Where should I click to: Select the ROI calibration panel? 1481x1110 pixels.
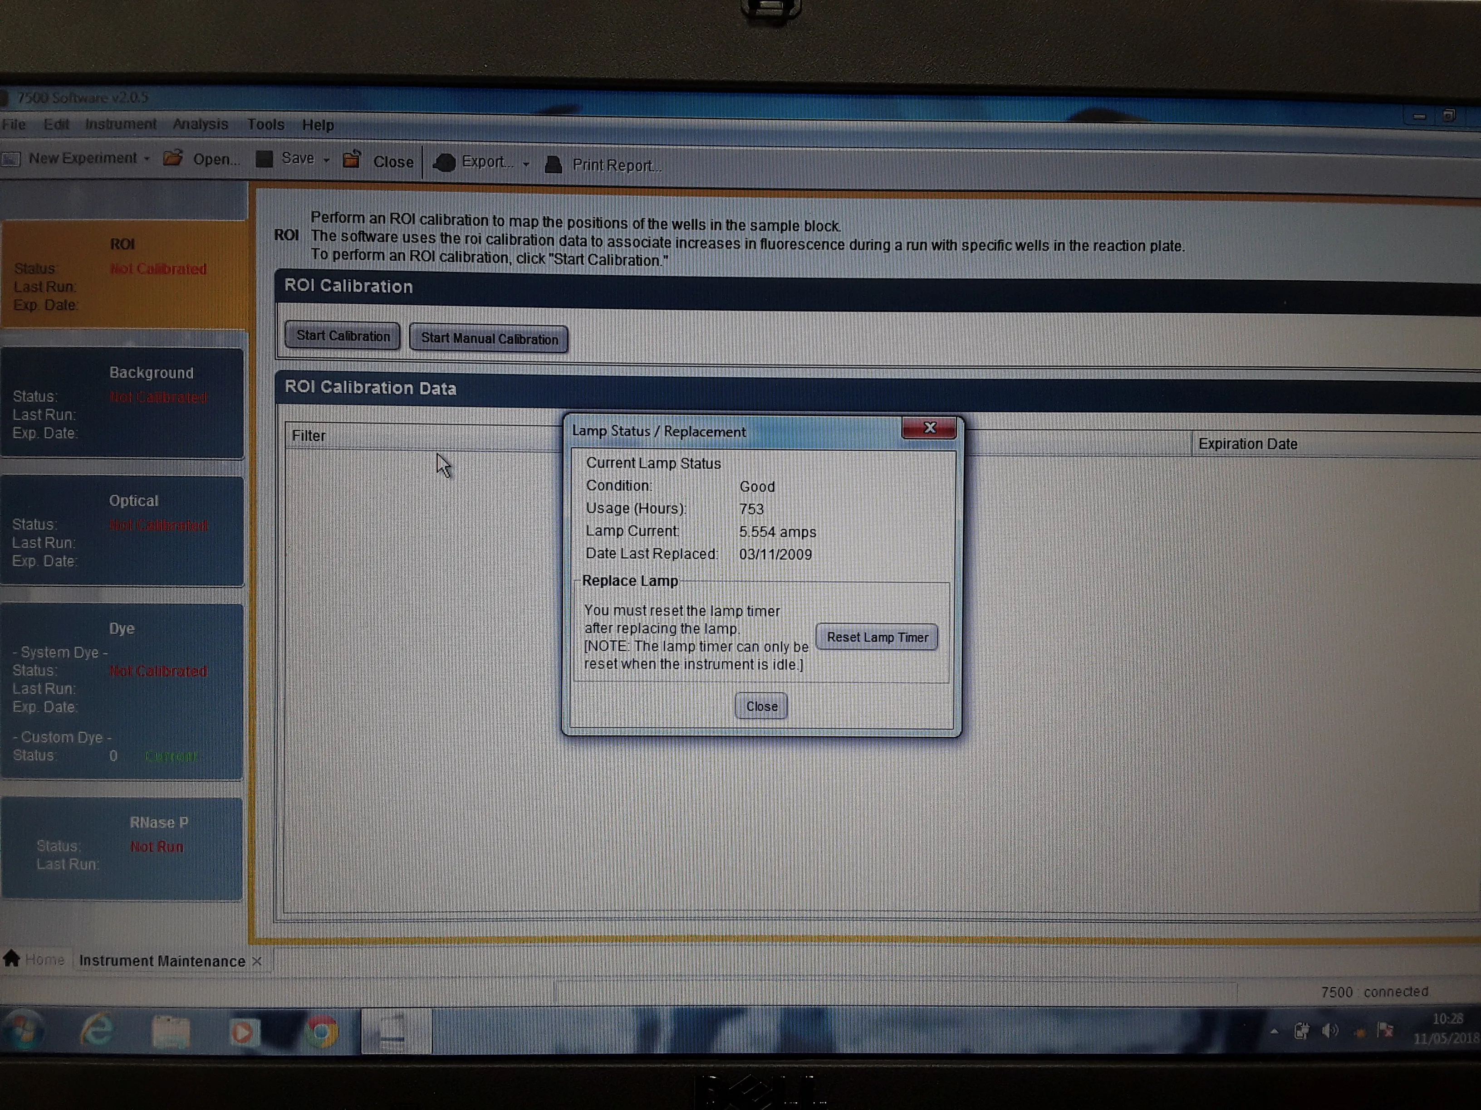[x=124, y=274]
